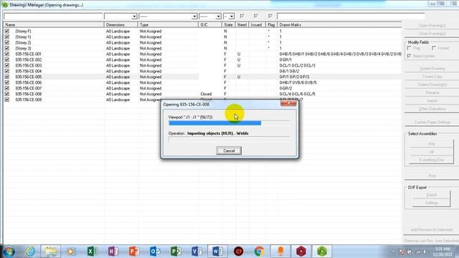The width and height of the screenshot is (459, 258).
Task: Open Visio from the taskbar
Action: 197,252
